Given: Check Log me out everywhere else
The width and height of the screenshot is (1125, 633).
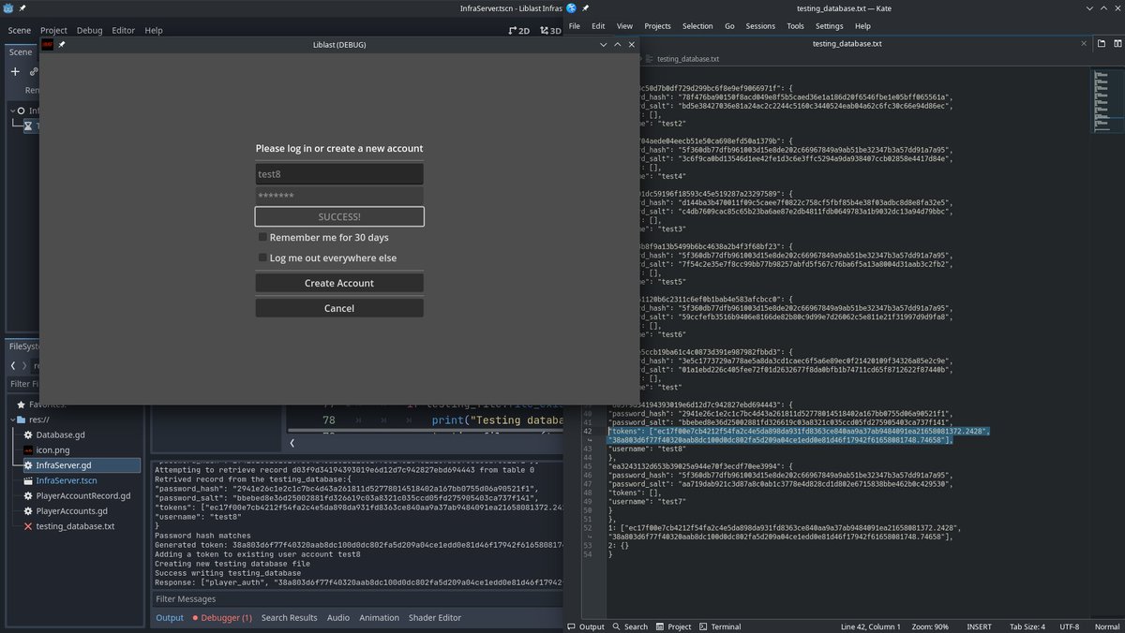Looking at the screenshot, I should point(262,258).
